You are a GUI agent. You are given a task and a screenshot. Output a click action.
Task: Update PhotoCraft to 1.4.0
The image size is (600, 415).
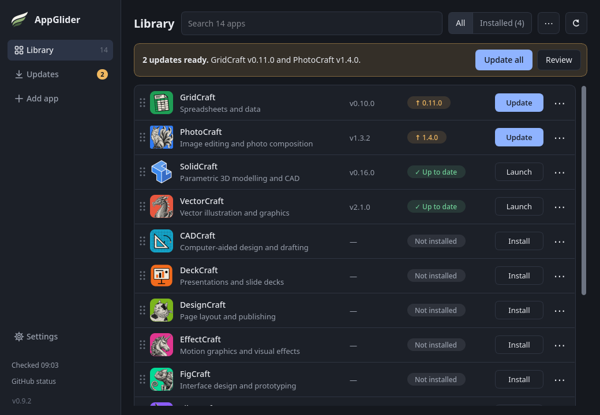tap(519, 137)
